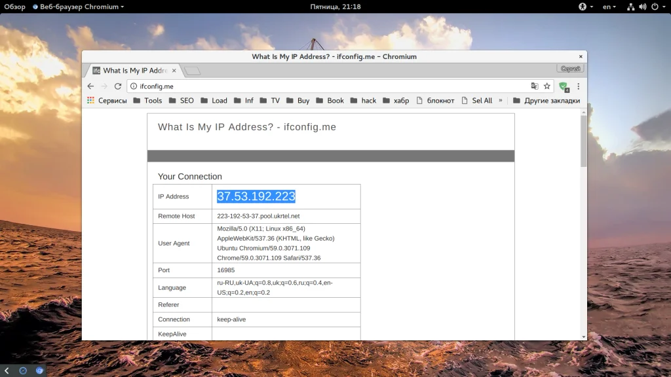This screenshot has width=671, height=377.
Task: Open a new tab
Action: tap(192, 71)
